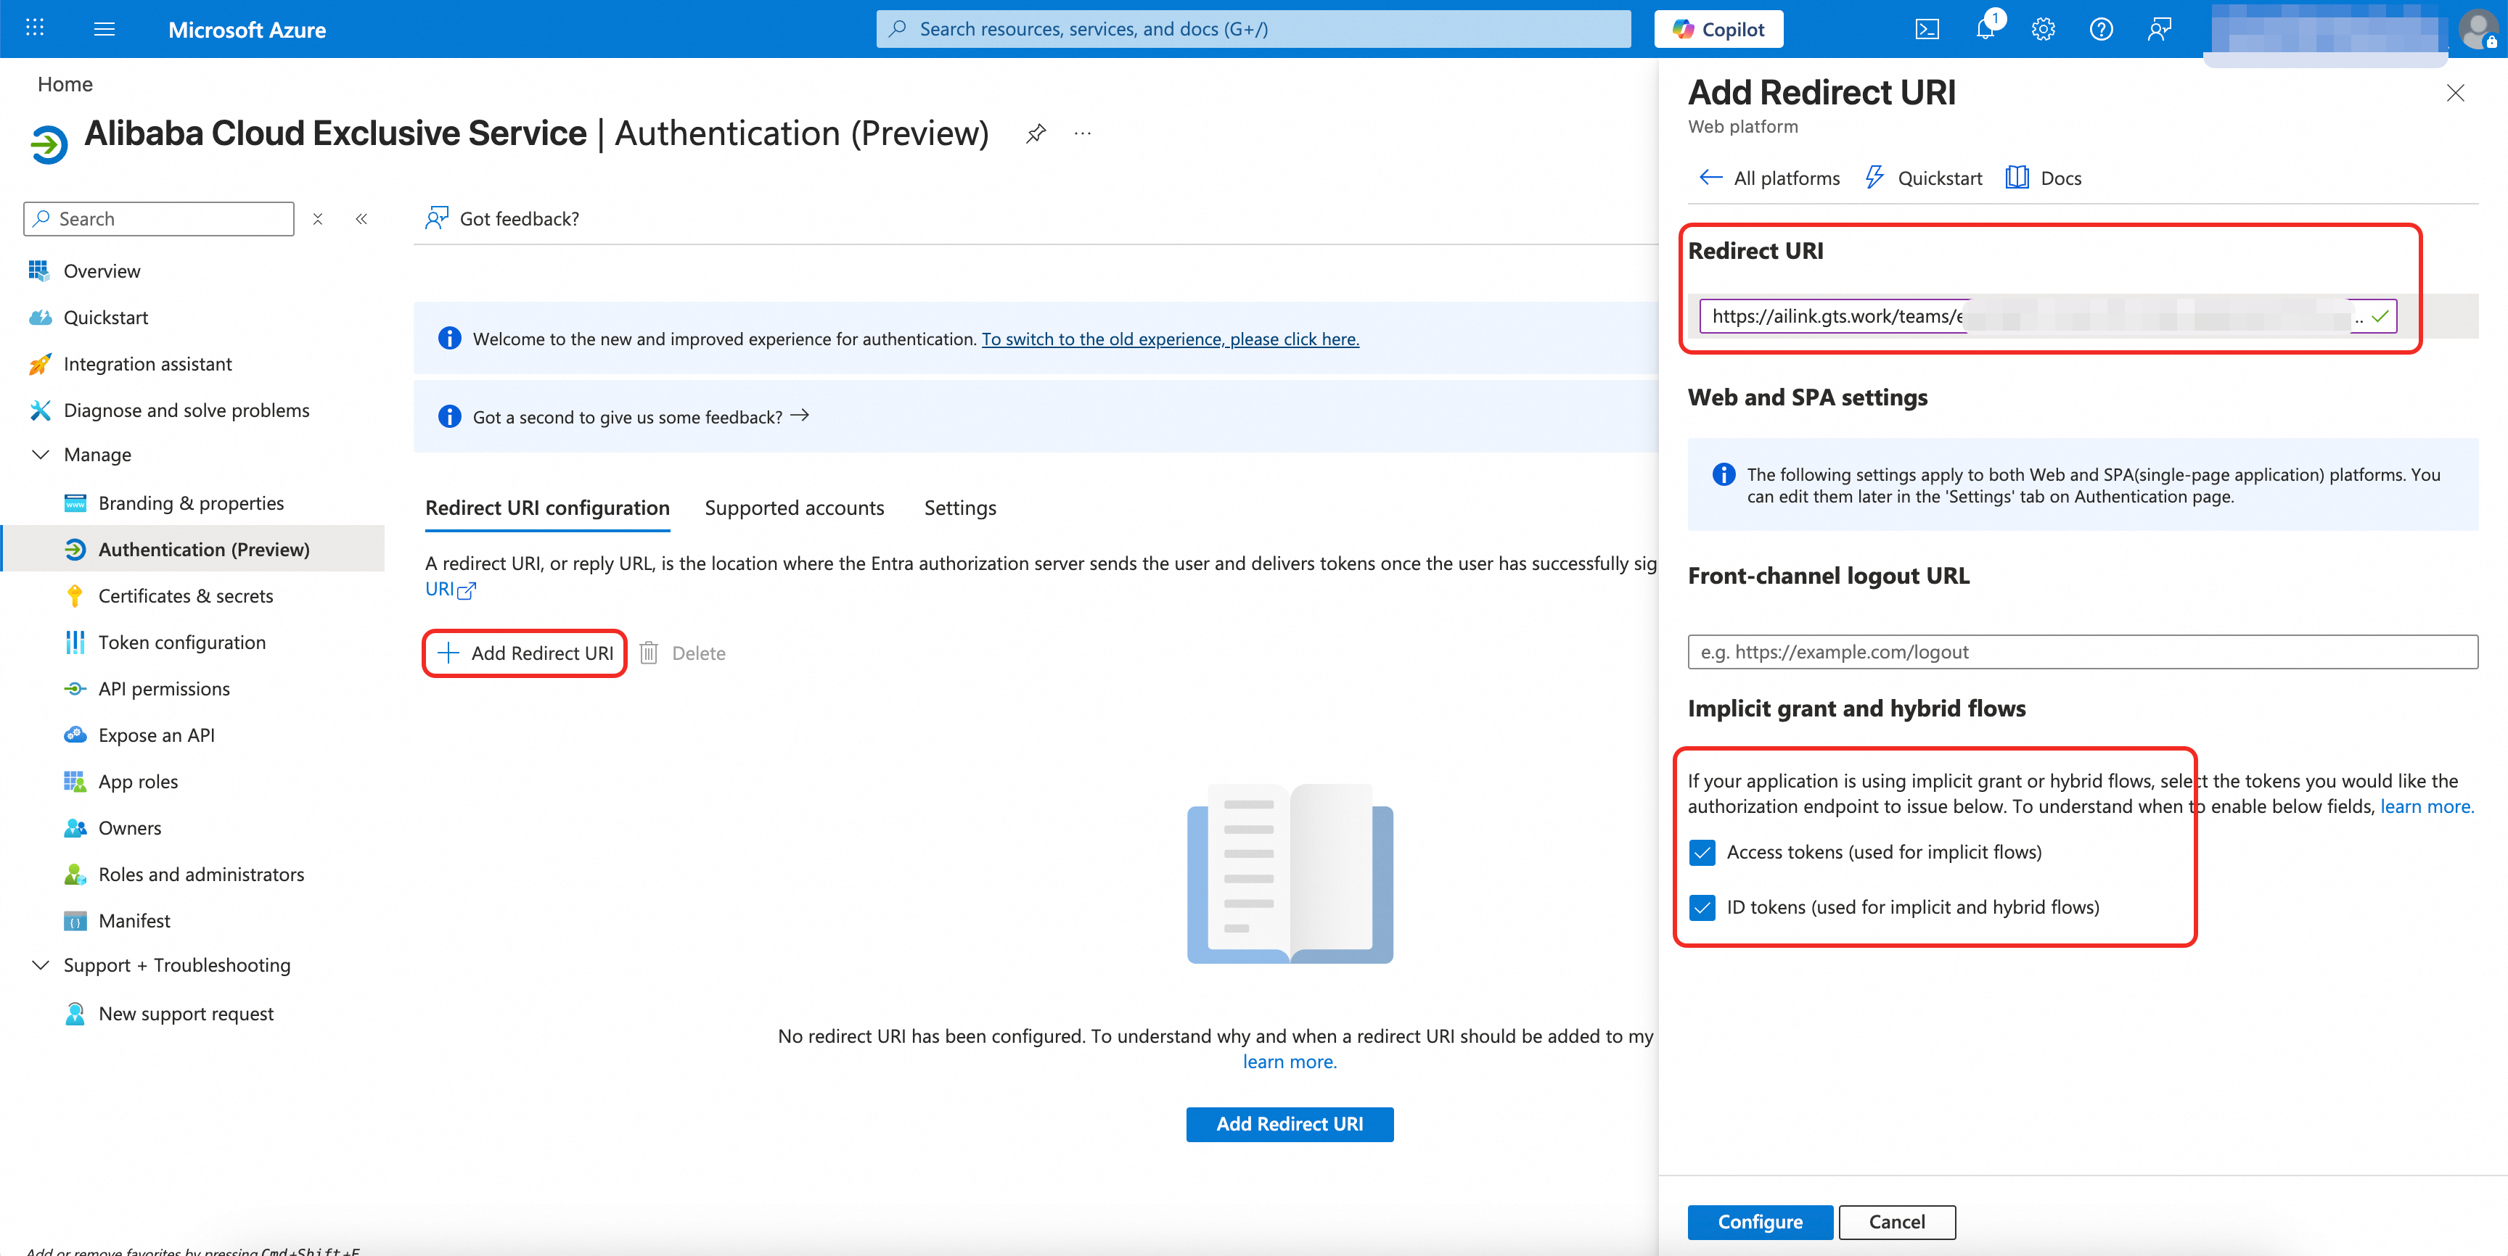Go back to All platforms

coord(1769,178)
